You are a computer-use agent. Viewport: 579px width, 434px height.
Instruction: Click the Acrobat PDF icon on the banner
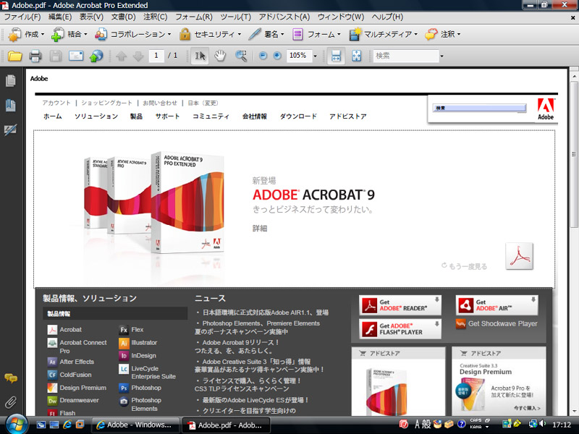519,256
